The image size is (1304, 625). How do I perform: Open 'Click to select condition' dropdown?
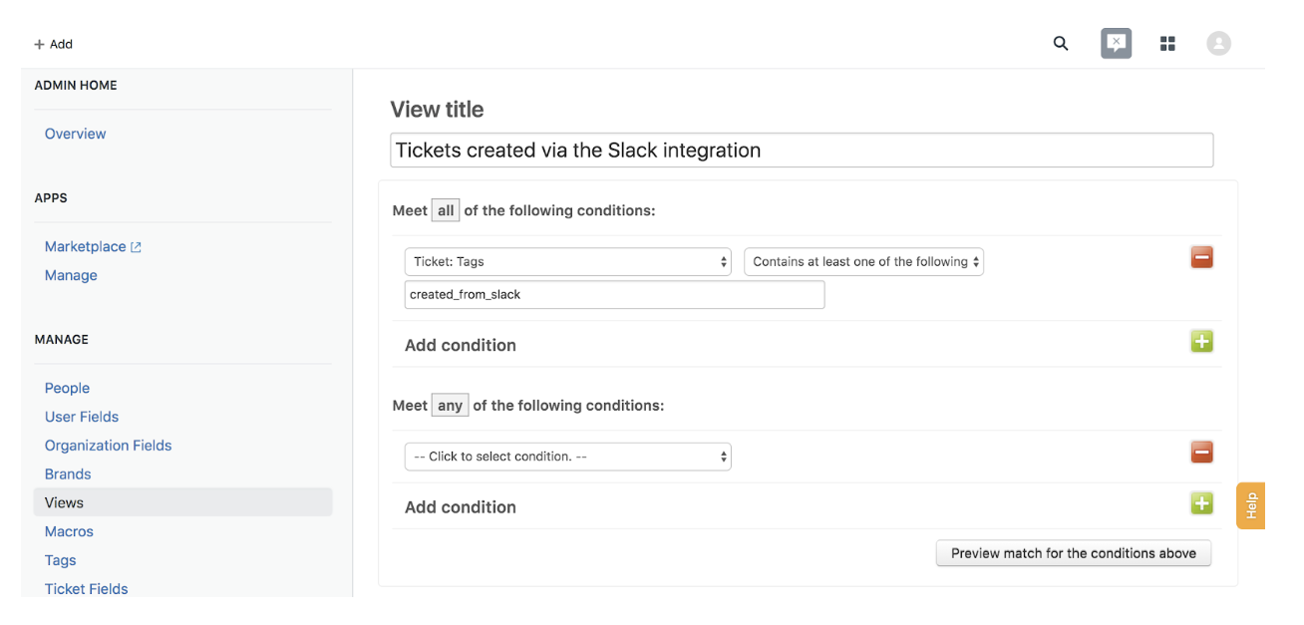567,457
